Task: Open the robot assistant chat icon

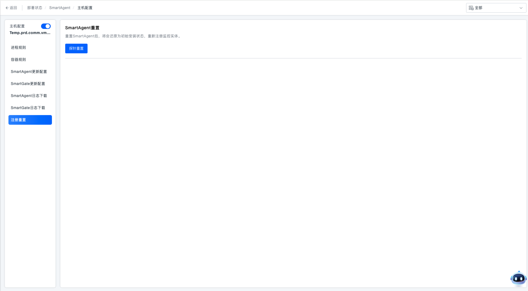Action: tap(518, 278)
